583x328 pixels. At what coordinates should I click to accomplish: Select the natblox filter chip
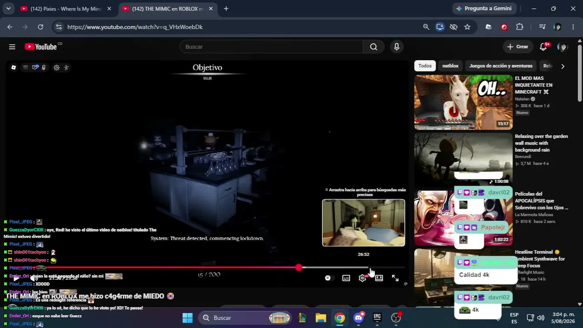[450, 66]
